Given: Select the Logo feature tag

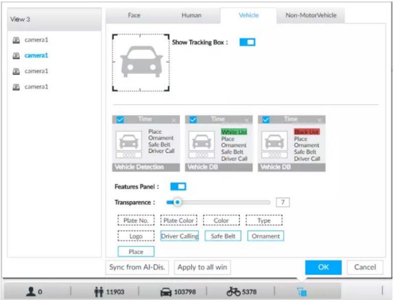Looking at the screenshot, I should coord(136,236).
